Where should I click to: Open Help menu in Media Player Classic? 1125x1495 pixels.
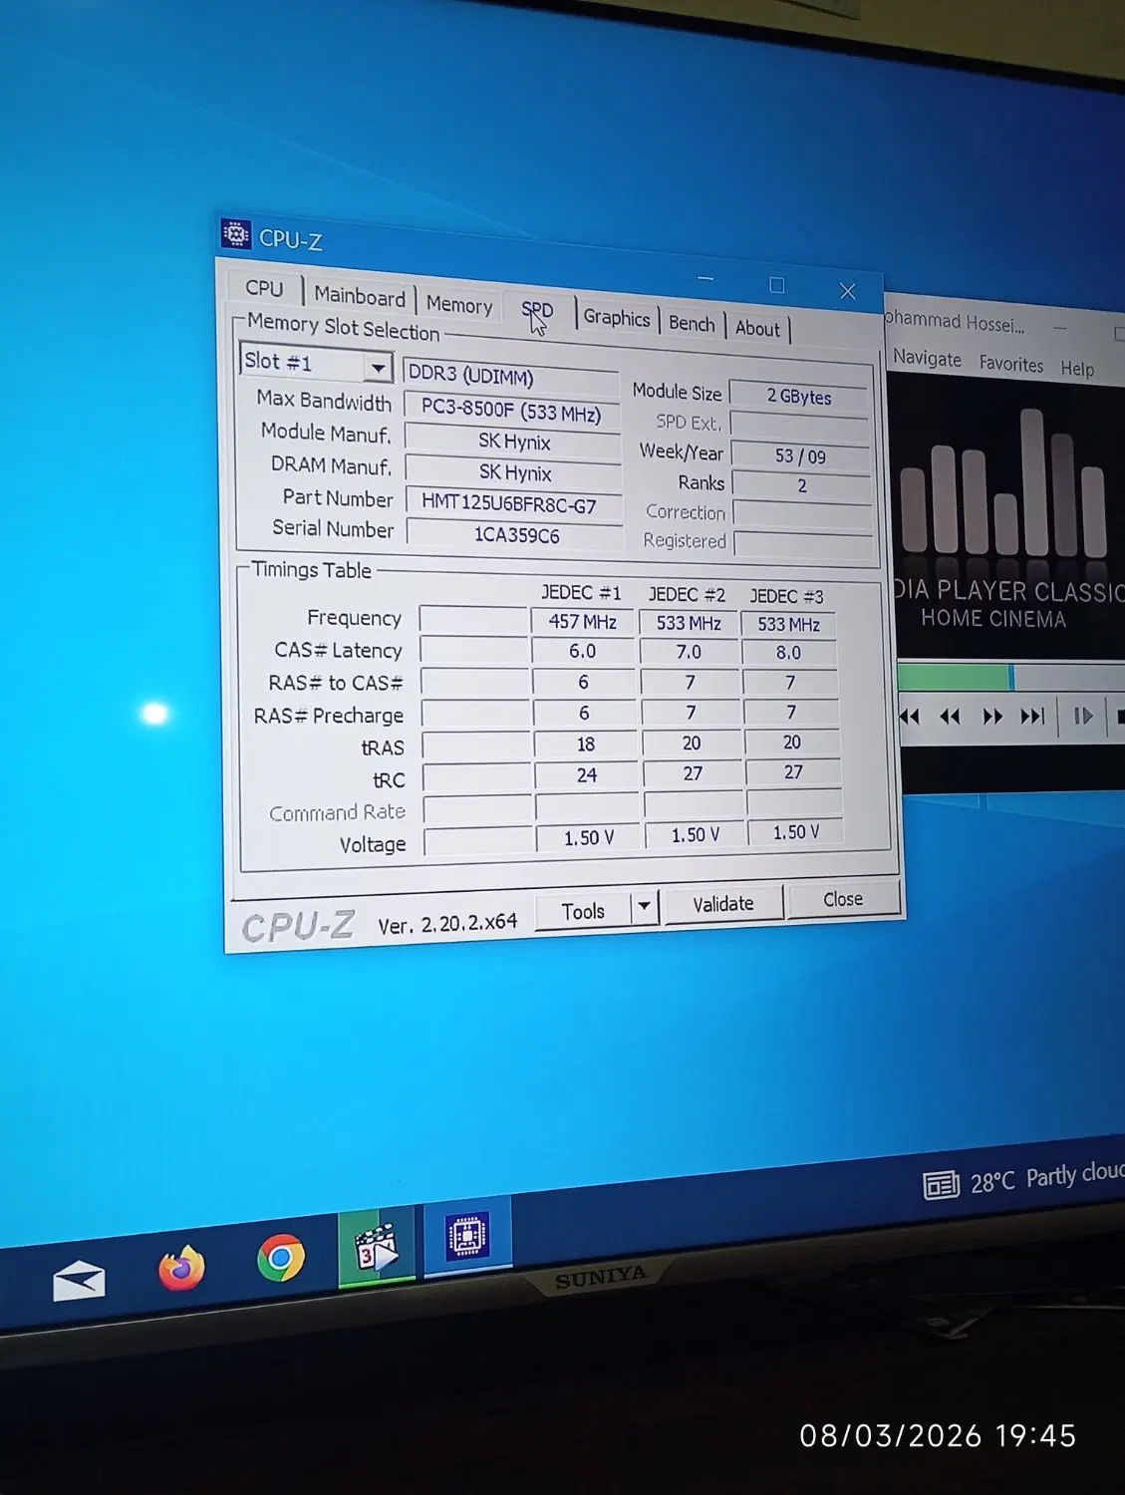[1077, 369]
